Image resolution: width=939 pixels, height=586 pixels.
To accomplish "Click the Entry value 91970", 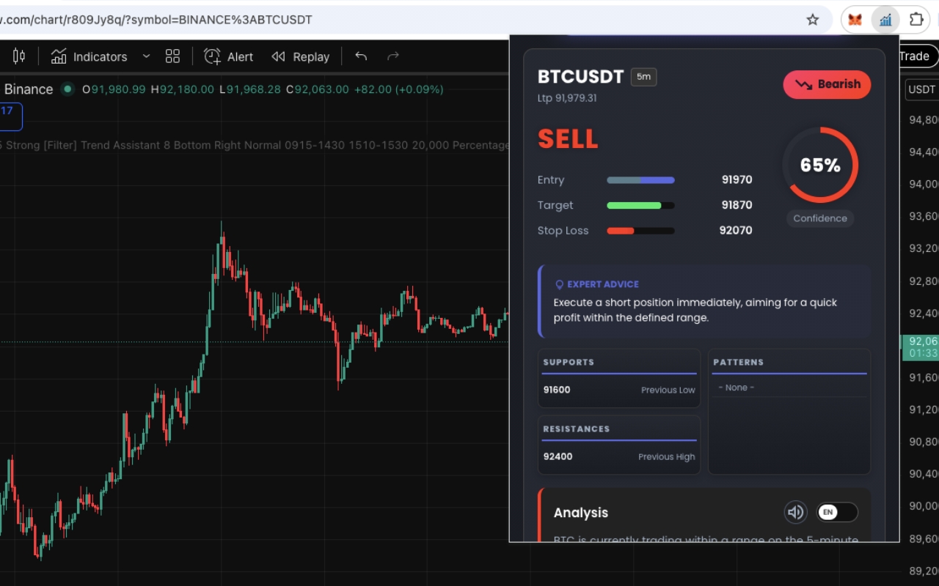I will (737, 180).
